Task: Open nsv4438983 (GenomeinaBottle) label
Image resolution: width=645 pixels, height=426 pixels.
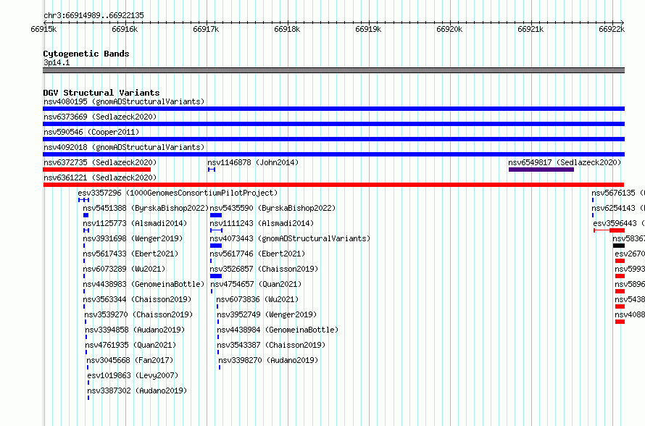Action: click(143, 284)
